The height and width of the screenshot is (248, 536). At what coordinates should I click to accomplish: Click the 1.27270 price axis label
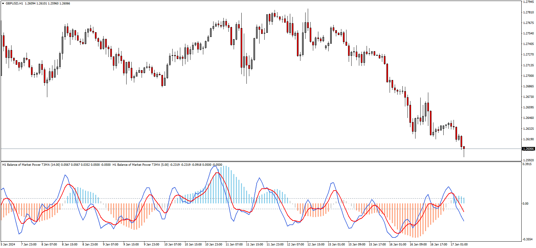528,55
